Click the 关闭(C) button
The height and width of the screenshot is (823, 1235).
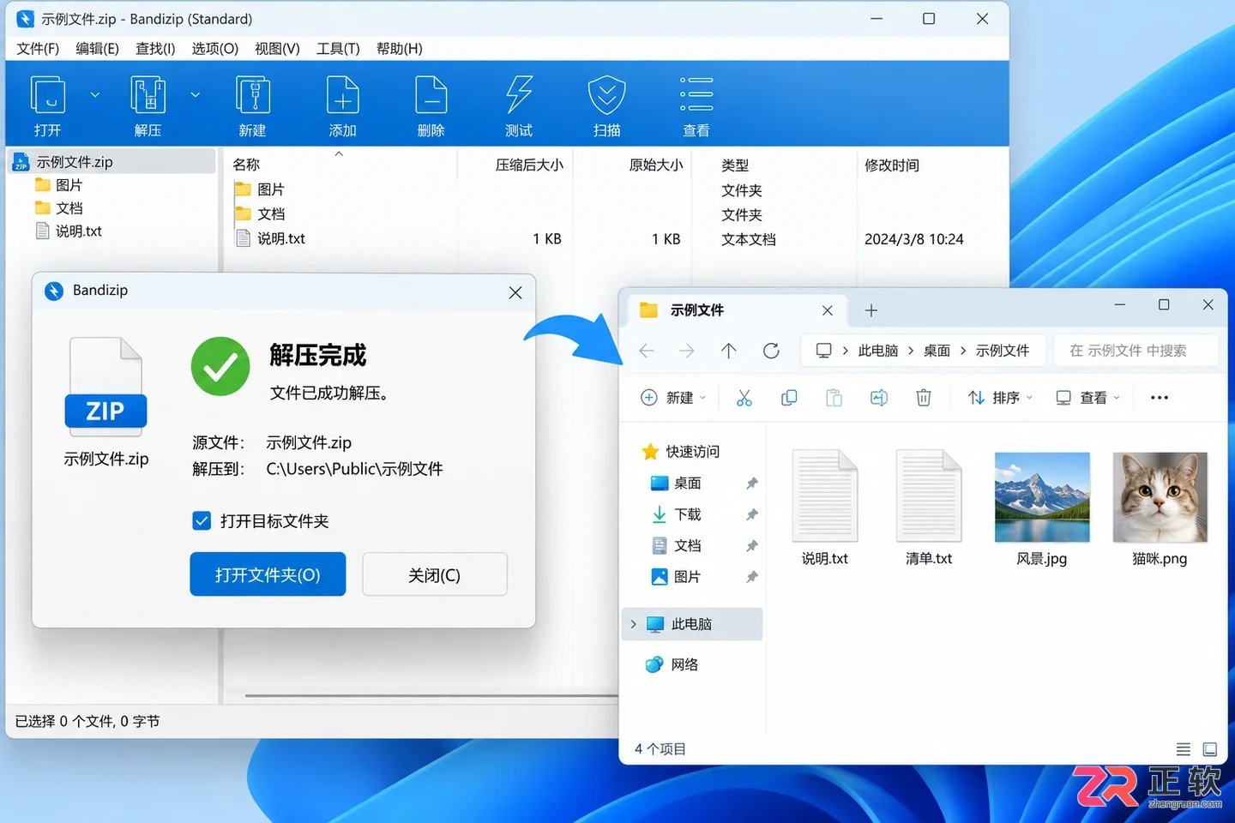coord(435,574)
